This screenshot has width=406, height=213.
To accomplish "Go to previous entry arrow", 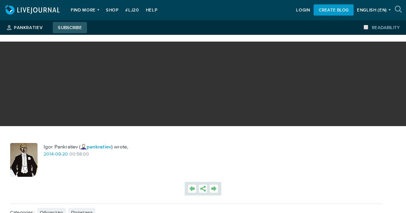I will (x=192, y=189).
